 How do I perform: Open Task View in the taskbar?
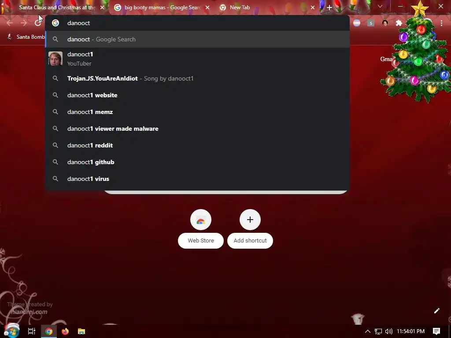[x=32, y=331]
